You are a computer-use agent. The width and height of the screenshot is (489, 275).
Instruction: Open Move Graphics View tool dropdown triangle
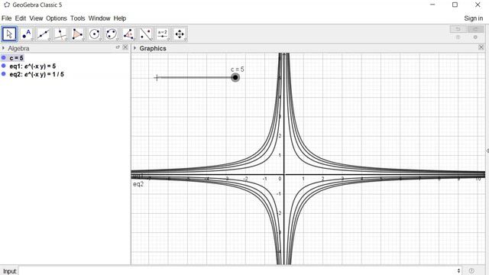[185, 40]
